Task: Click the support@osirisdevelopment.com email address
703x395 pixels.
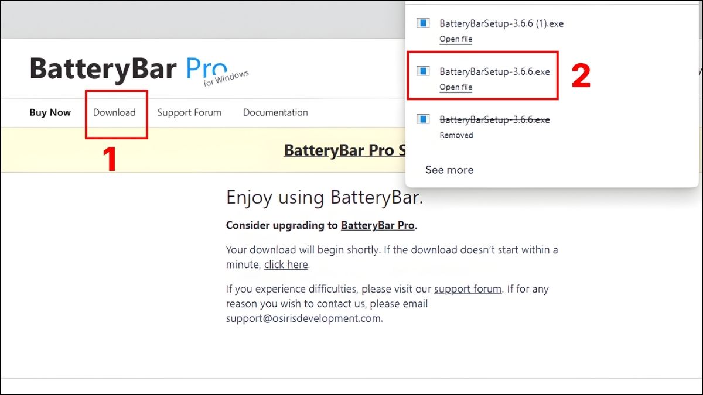Action: pos(303,318)
